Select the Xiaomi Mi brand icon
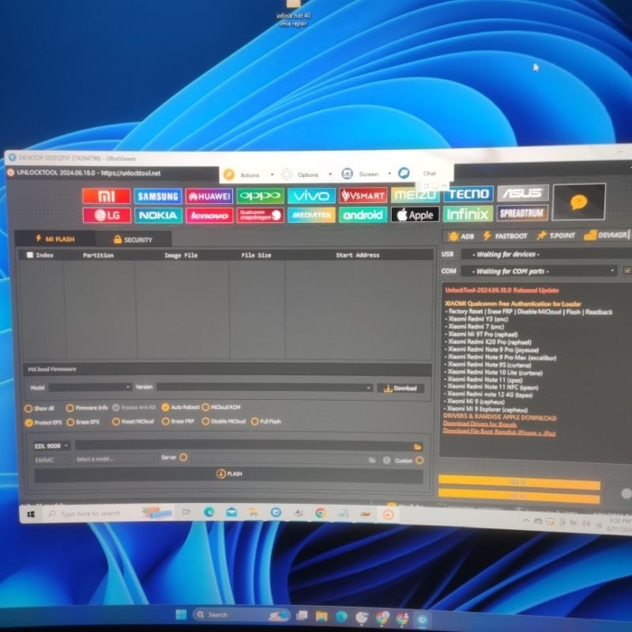 107,196
